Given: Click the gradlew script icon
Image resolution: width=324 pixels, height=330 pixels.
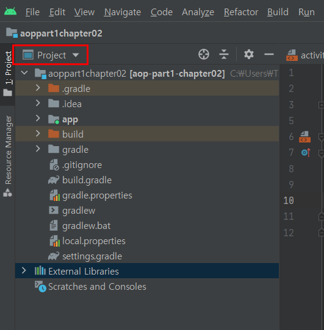Looking at the screenshot, I should 54,210.
